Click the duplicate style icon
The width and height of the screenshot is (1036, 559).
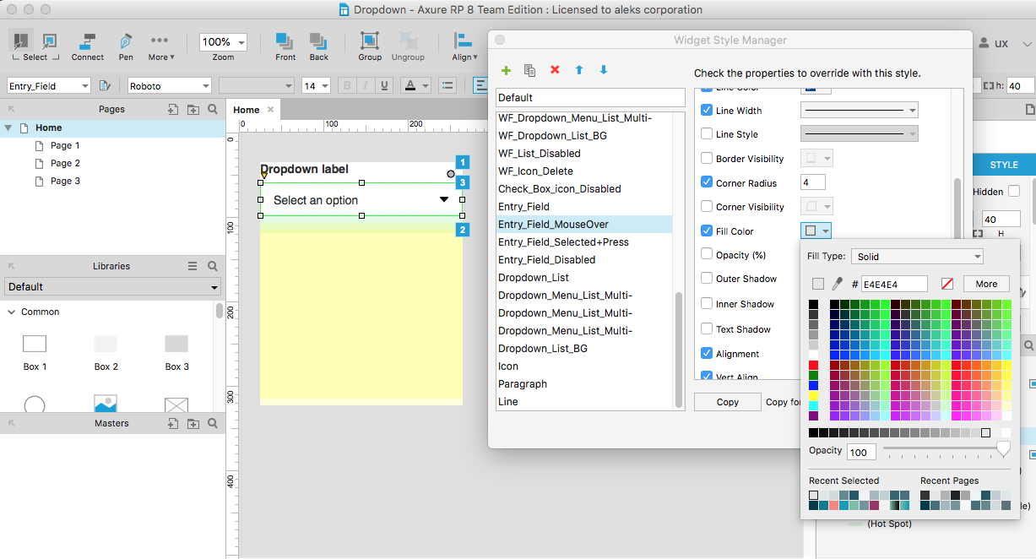530,71
